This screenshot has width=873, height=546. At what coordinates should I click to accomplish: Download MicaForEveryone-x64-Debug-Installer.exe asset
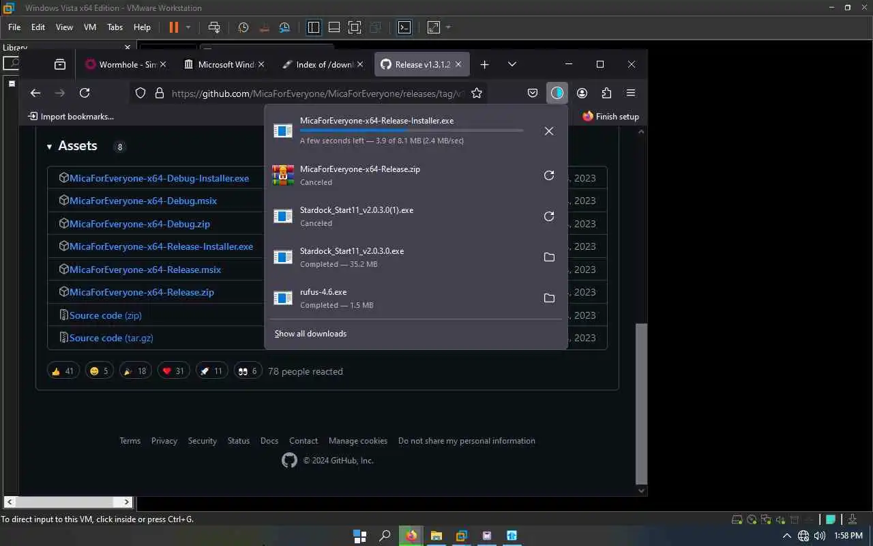[x=159, y=178]
